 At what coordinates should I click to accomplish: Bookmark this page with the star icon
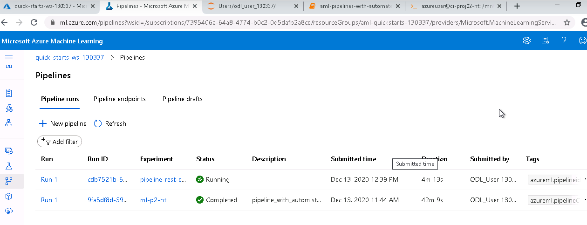(567, 22)
